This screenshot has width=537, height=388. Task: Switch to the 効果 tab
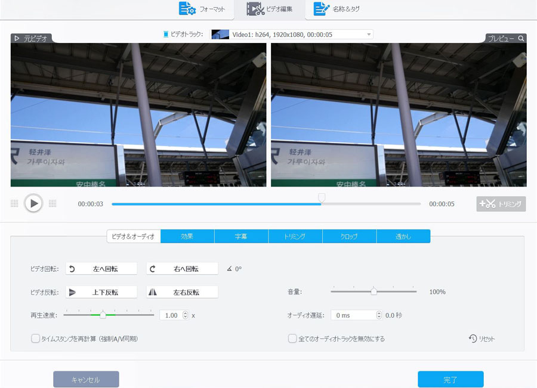pyautogui.click(x=187, y=237)
